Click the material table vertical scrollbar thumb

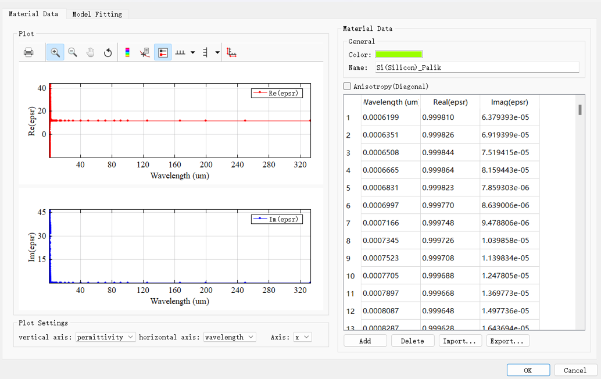pos(580,110)
